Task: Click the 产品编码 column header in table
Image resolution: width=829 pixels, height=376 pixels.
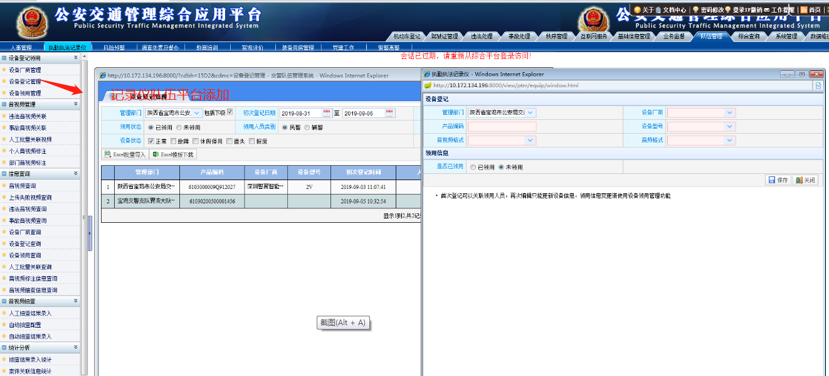Action: [212, 172]
